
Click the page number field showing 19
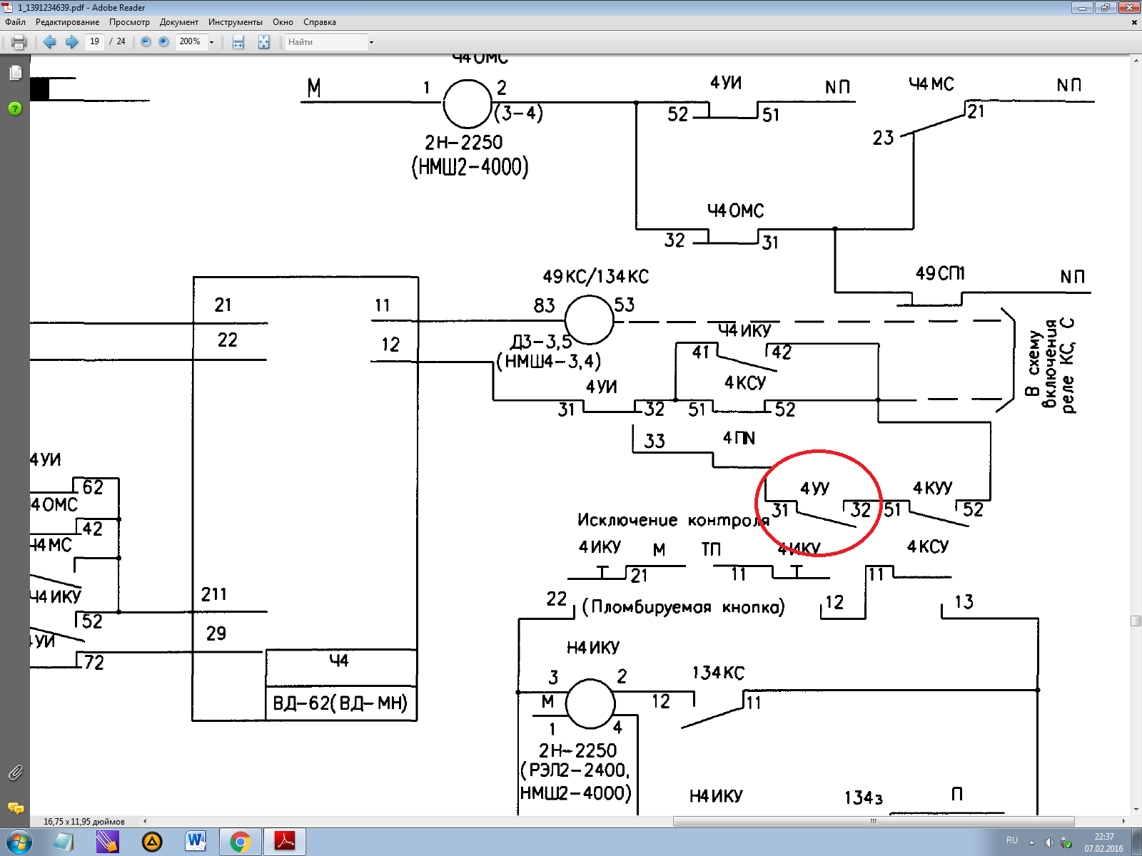(95, 41)
